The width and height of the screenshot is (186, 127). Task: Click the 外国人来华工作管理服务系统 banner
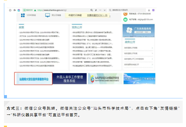[x=70, y=79]
